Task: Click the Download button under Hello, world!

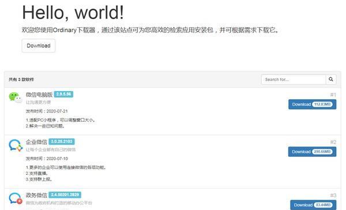Action: coord(39,46)
